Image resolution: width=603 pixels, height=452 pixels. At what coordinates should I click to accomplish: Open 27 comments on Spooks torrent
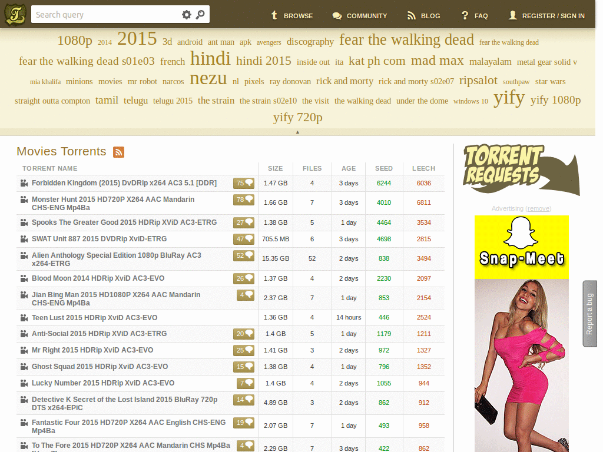pyautogui.click(x=244, y=222)
